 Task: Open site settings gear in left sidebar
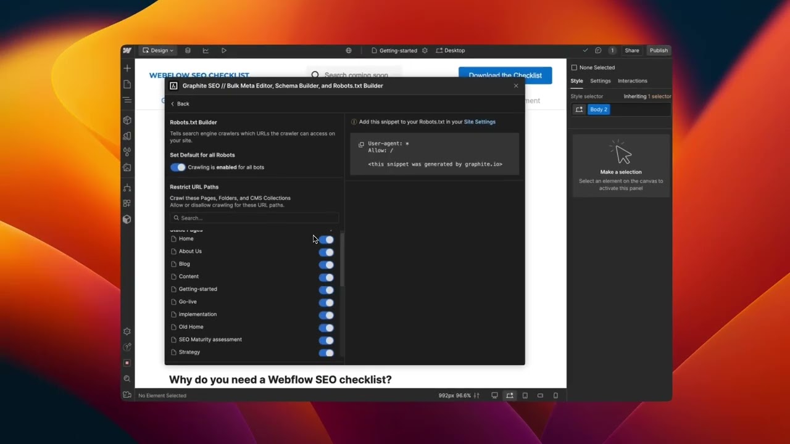pyautogui.click(x=127, y=332)
